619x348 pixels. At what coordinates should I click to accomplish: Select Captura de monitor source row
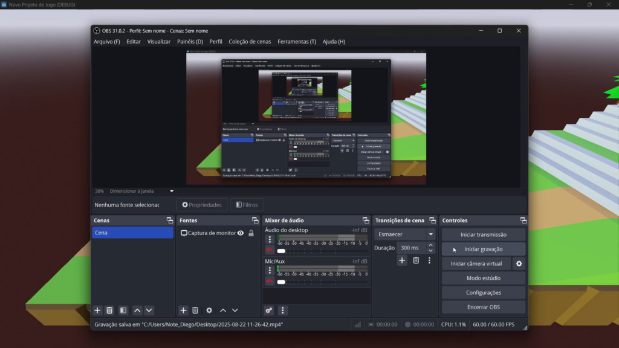point(218,233)
